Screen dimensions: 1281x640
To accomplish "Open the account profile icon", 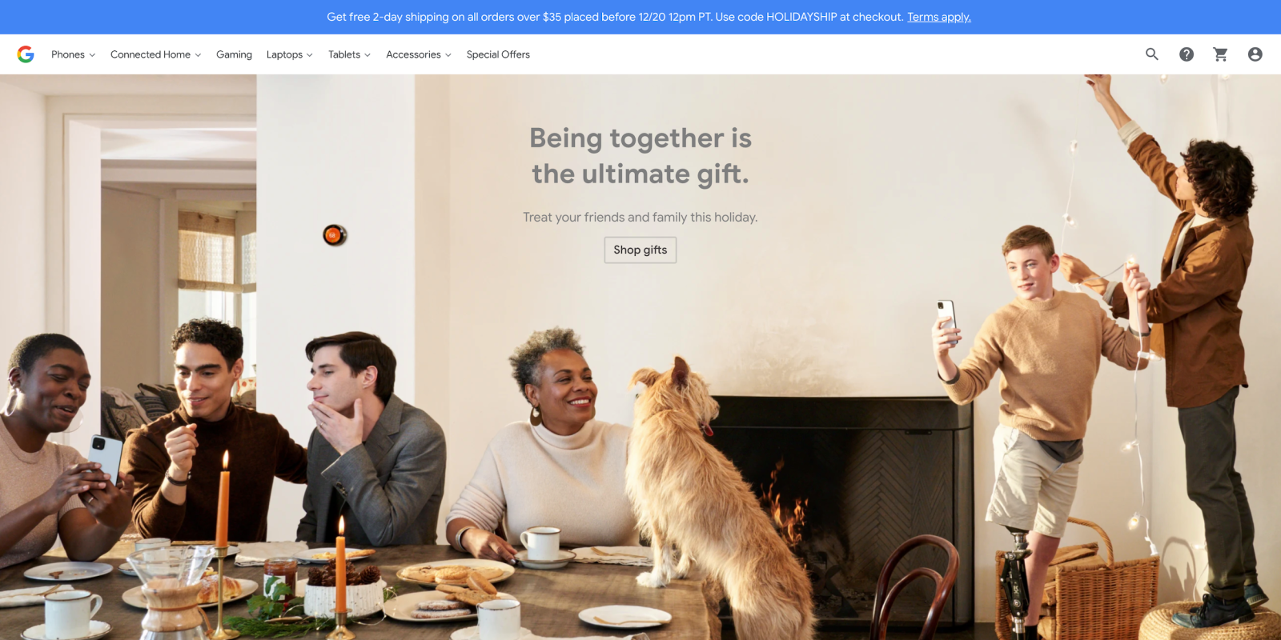I will (1255, 54).
